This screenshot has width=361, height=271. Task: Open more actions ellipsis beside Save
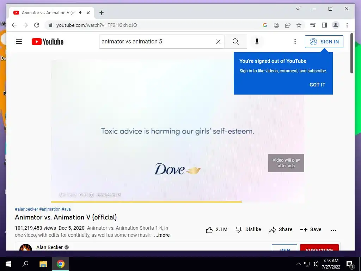click(334, 230)
